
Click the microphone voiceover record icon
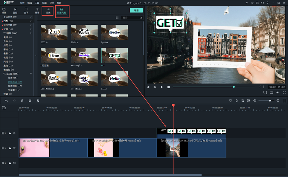point(237,101)
